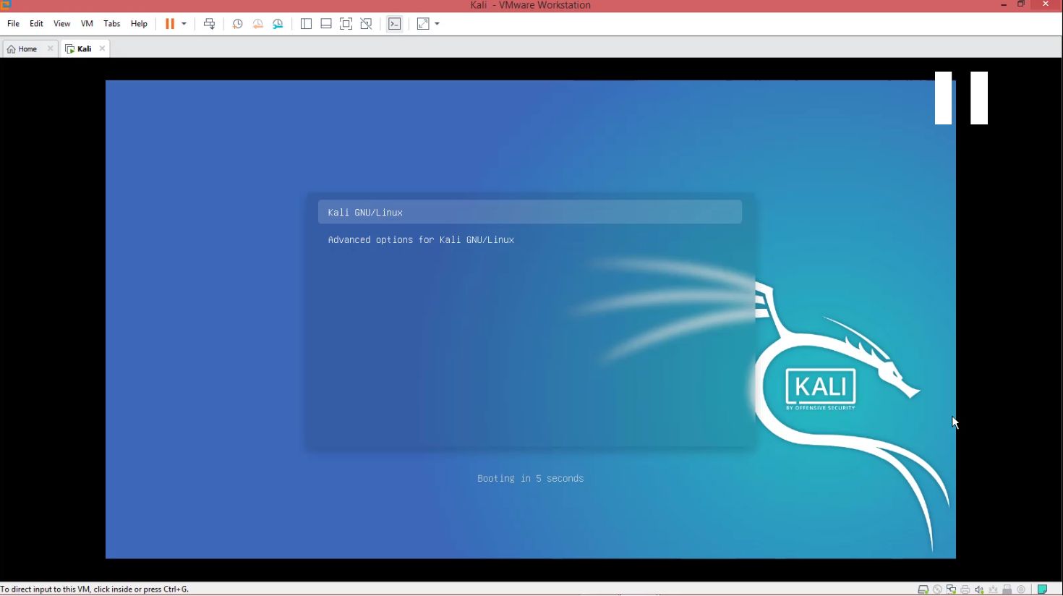Viewport: 1063px width, 596px height.
Task: Click the hard disk status icon
Action: tap(923, 589)
